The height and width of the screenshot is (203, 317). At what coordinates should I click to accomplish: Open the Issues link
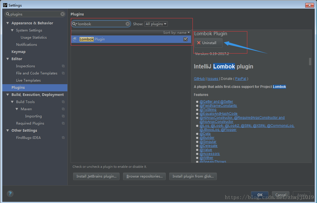[213, 79]
